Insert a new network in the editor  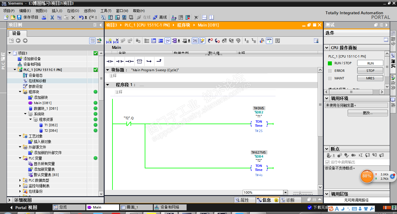click(109, 41)
